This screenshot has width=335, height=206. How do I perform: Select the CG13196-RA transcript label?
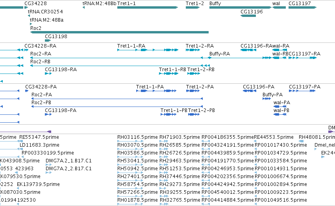[x=256, y=46]
